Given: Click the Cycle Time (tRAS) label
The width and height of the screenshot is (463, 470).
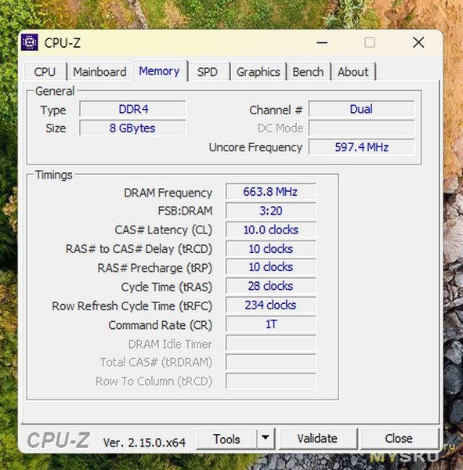Looking at the screenshot, I should point(167,287).
